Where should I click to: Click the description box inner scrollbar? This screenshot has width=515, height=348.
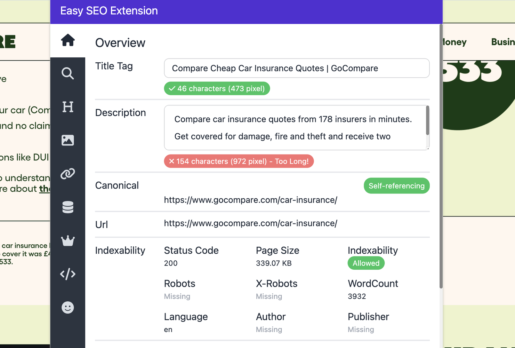tap(427, 121)
